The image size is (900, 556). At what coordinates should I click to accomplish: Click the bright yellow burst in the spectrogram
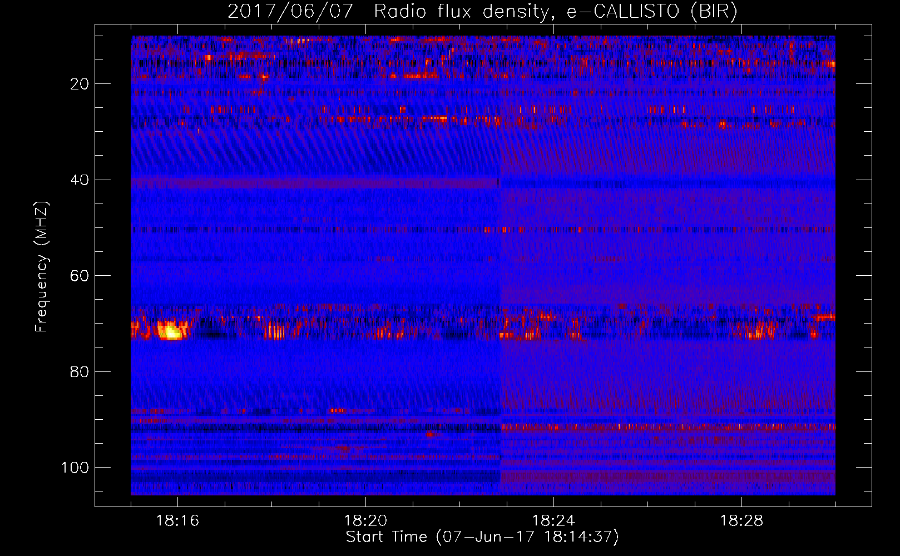pos(170,331)
